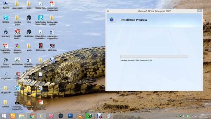Open This PC desktop icon
Screen dimensions: 211x119
(6, 5)
